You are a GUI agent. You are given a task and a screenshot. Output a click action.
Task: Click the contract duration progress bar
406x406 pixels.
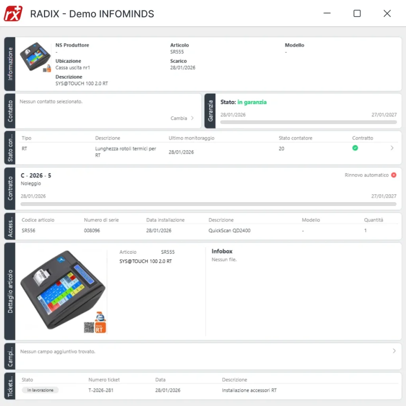pyautogui.click(x=208, y=204)
